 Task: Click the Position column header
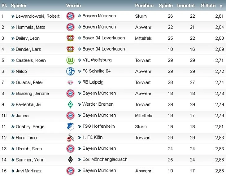[x=144, y=6]
